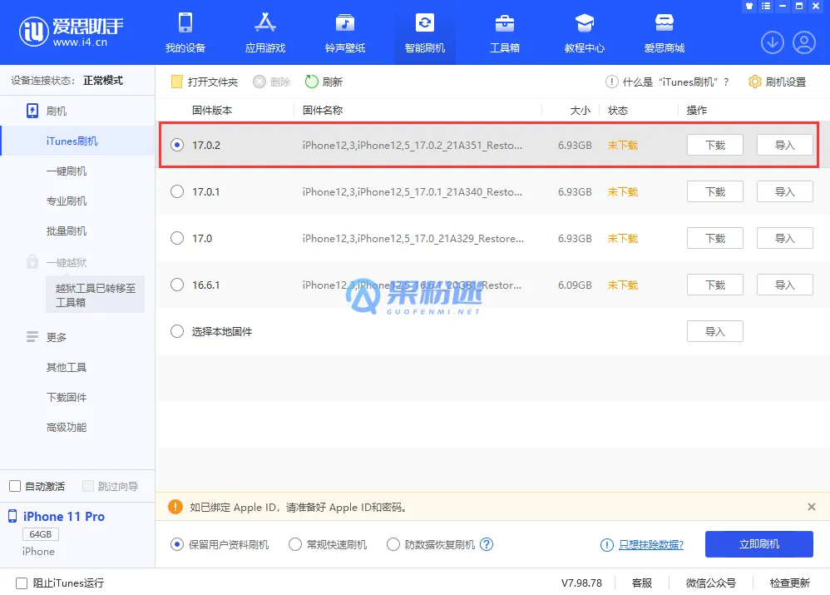This screenshot has height=595, width=830.
Task: Select firmware version 17.0.2
Action: point(176,144)
